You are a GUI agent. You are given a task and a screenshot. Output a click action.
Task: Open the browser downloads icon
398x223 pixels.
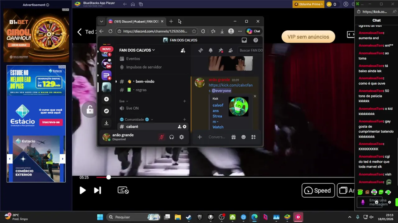coord(222,31)
